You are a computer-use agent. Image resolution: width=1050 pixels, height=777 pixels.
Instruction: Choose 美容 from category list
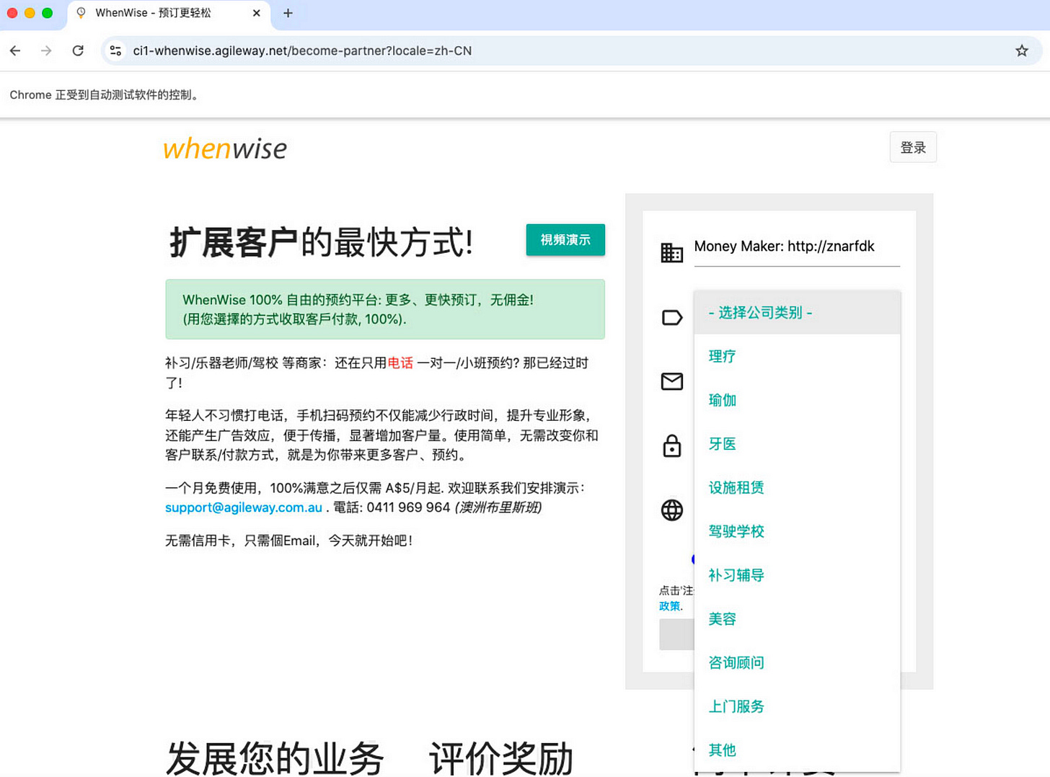(x=797, y=619)
